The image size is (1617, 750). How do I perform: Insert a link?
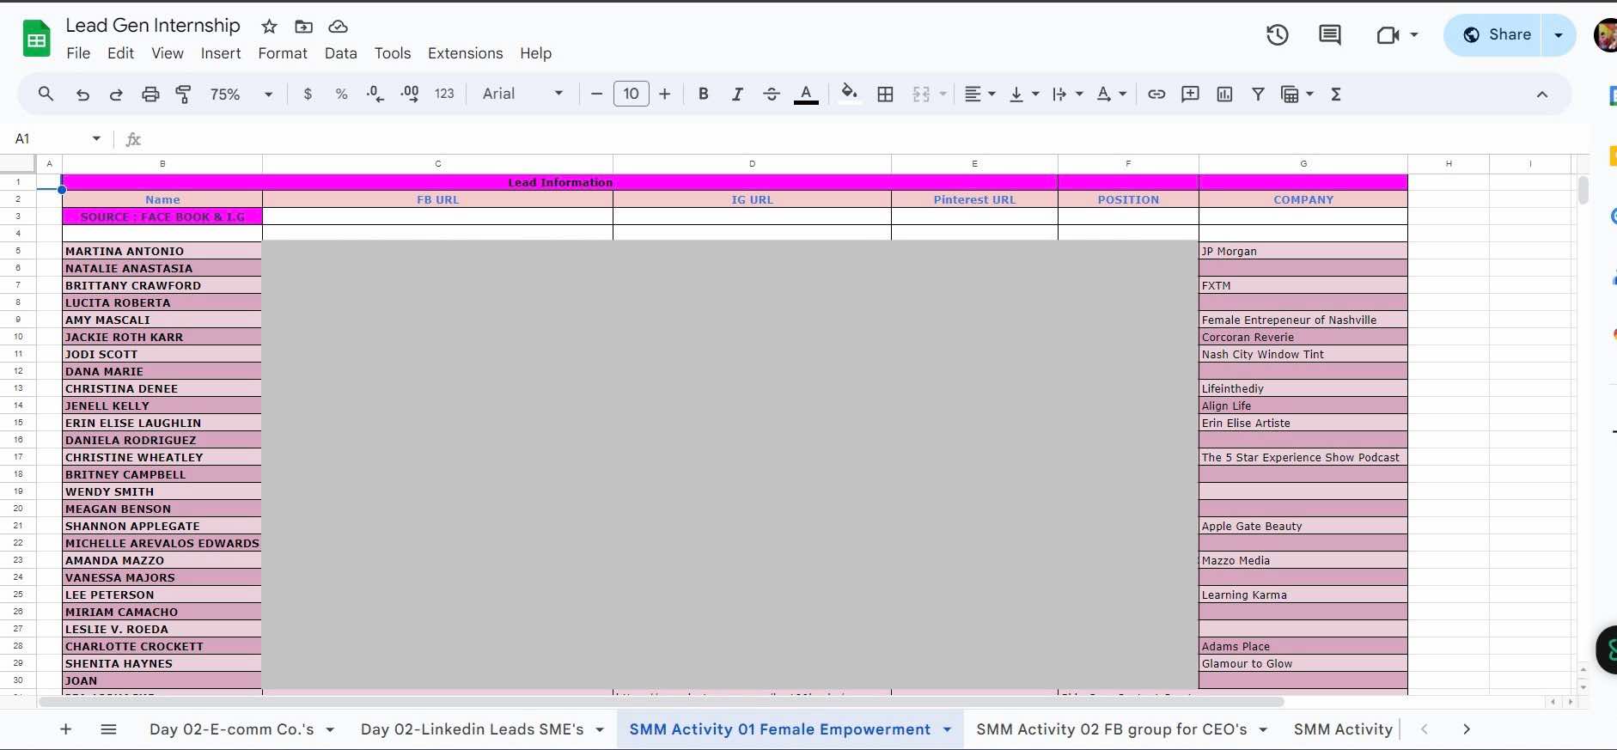click(1156, 95)
